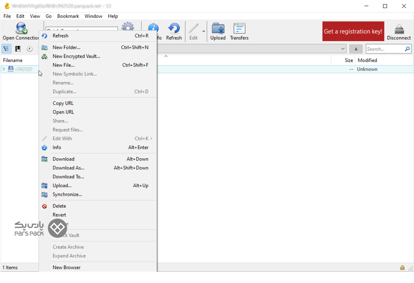Open the Bookmark menu
The width and height of the screenshot is (414, 283).
[68, 16]
